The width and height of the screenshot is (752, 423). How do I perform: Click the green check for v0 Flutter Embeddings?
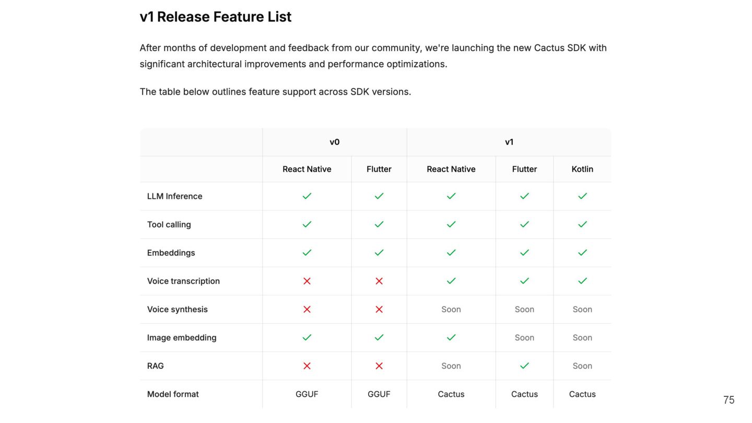[379, 252]
